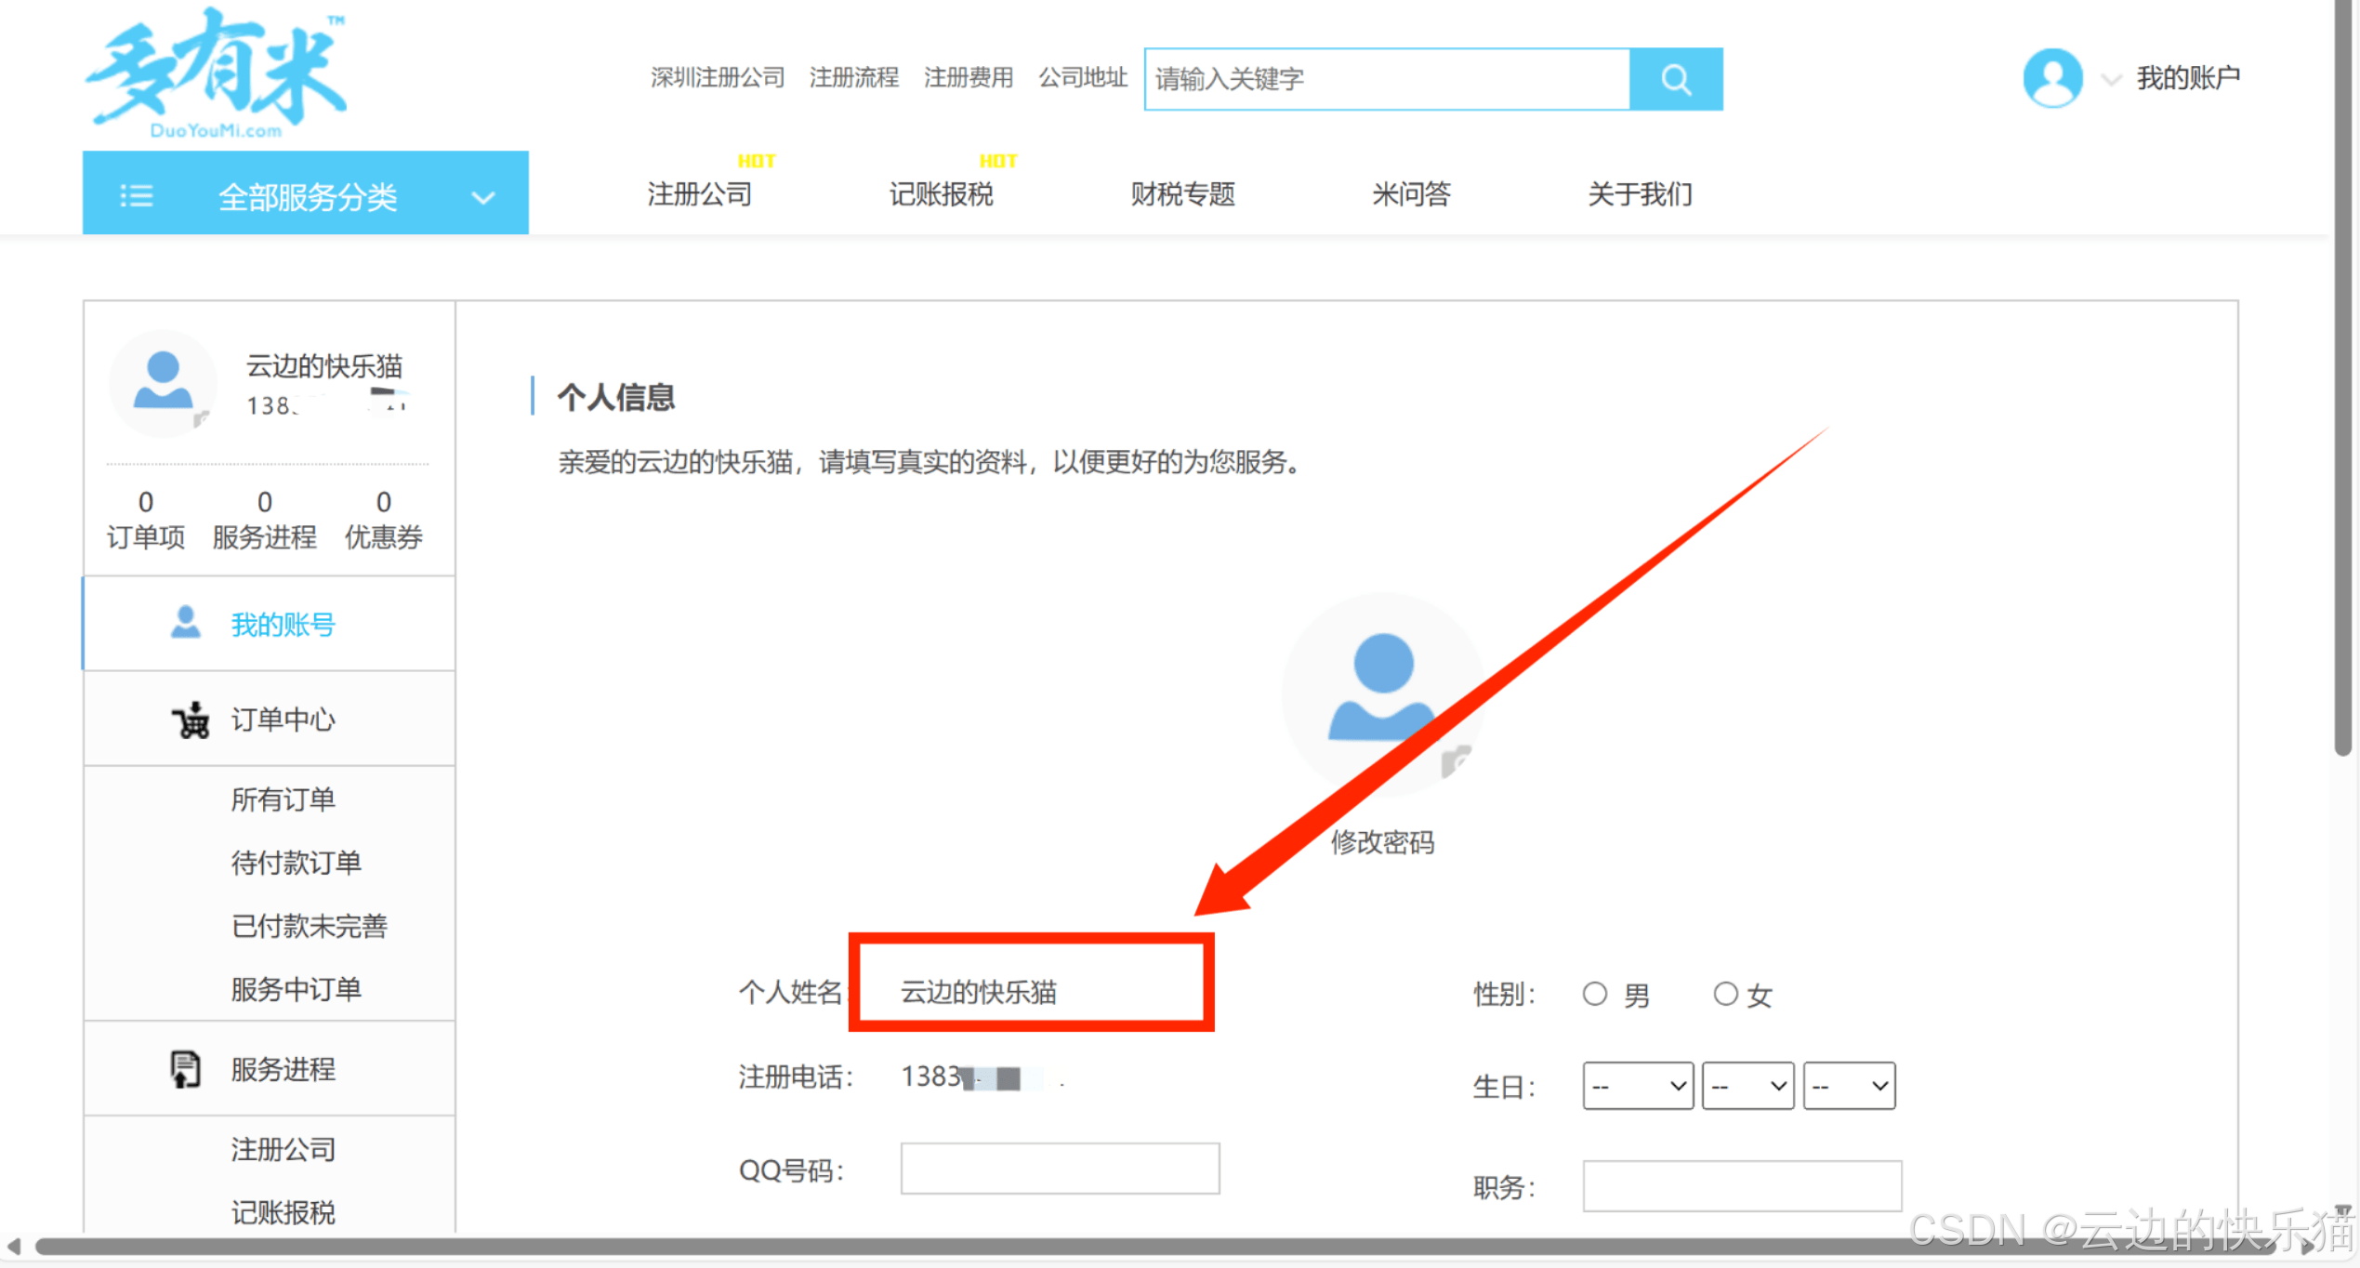Open the birthday year dropdown
This screenshot has width=2360, height=1268.
pos(1638,1086)
